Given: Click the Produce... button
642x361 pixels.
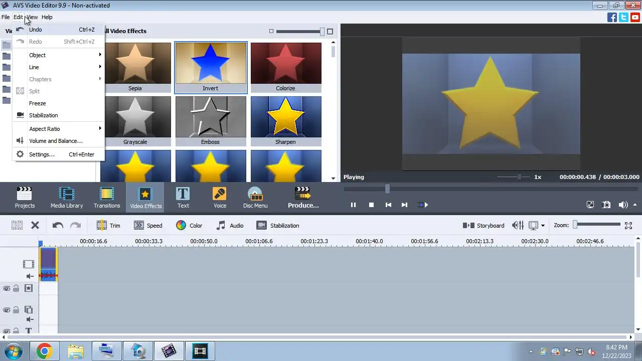Looking at the screenshot, I should [303, 197].
